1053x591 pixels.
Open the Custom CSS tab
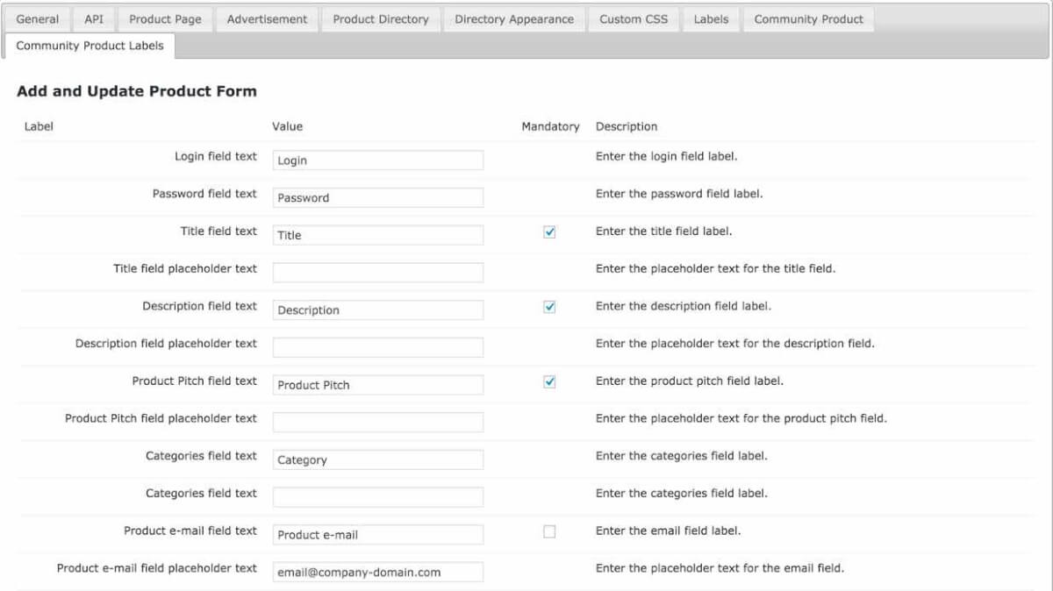[634, 19]
